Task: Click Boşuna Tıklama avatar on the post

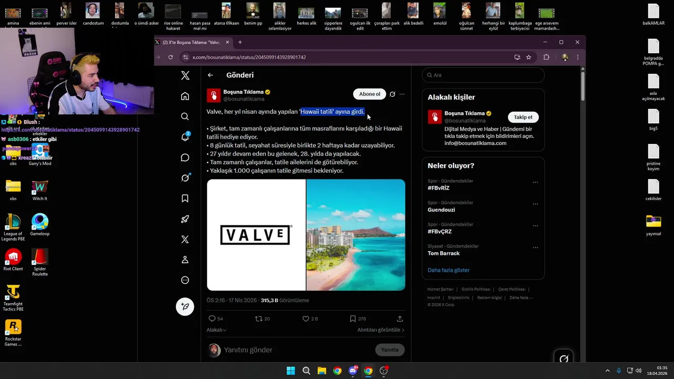Action: point(213,95)
